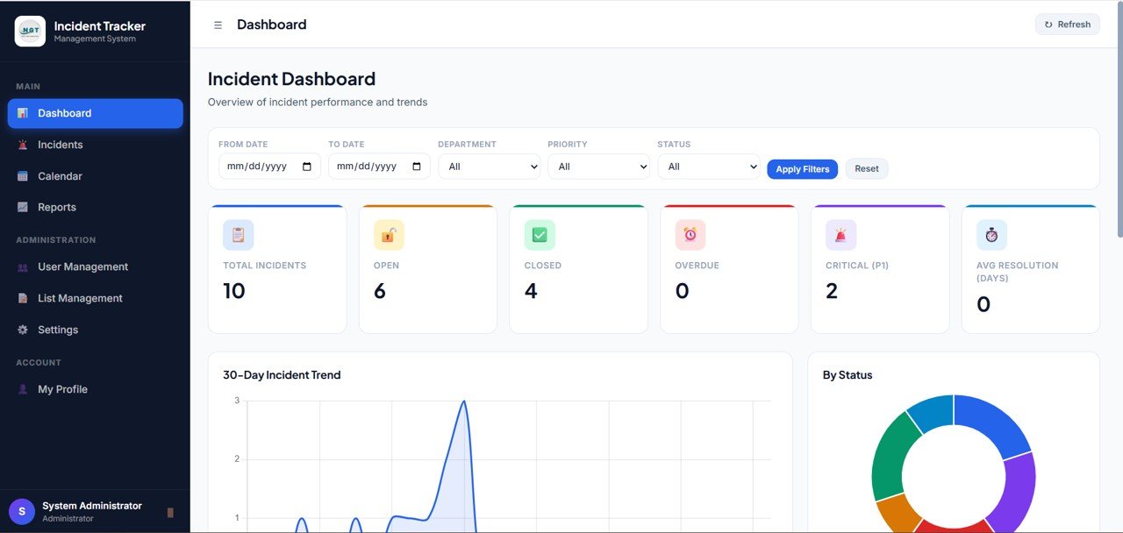
Task: Click the System Administrator name in sidebar
Action: pos(92,506)
